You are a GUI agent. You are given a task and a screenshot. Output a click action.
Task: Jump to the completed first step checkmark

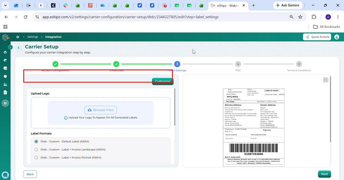pyautogui.click(x=55, y=64)
